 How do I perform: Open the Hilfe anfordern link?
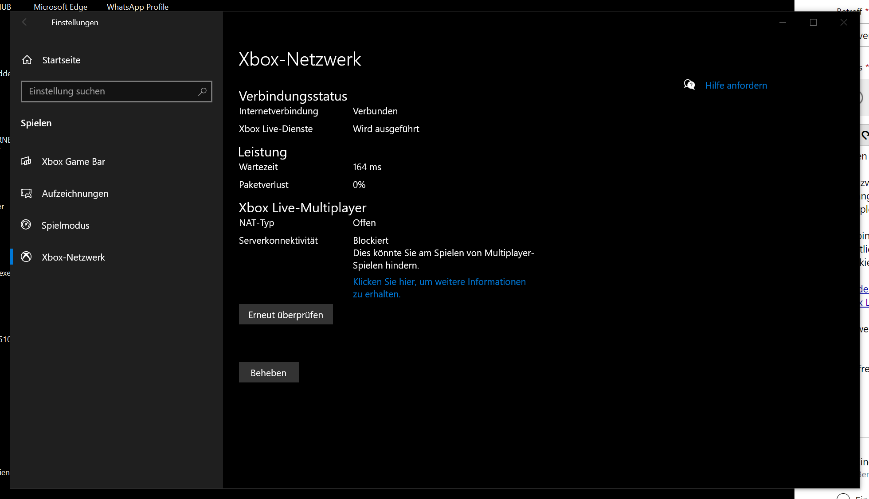(x=736, y=85)
